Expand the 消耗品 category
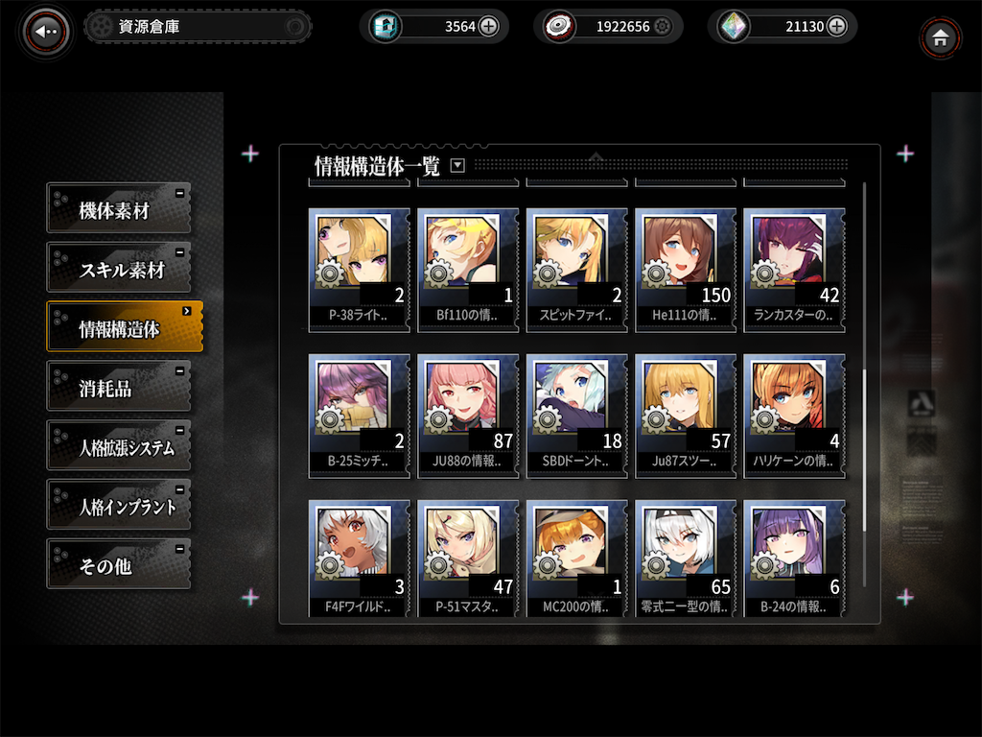 coord(119,386)
